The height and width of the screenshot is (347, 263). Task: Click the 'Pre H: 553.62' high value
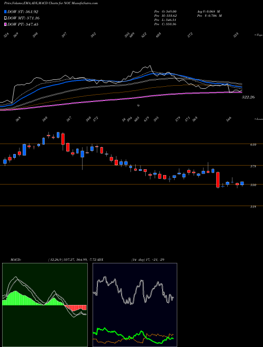(x=165, y=16)
